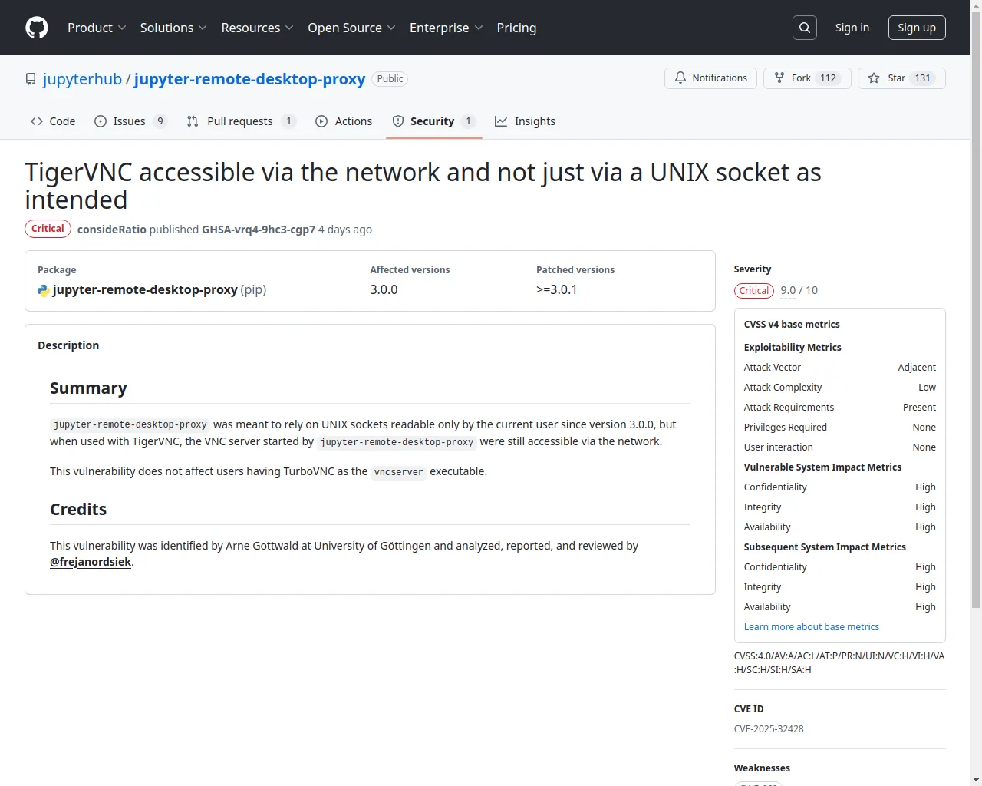Expand the Open Source menu
This screenshot has height=786, width=982.
pyautogui.click(x=351, y=28)
